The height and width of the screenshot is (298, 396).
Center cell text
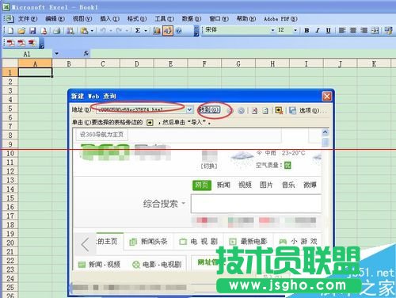[353, 31]
